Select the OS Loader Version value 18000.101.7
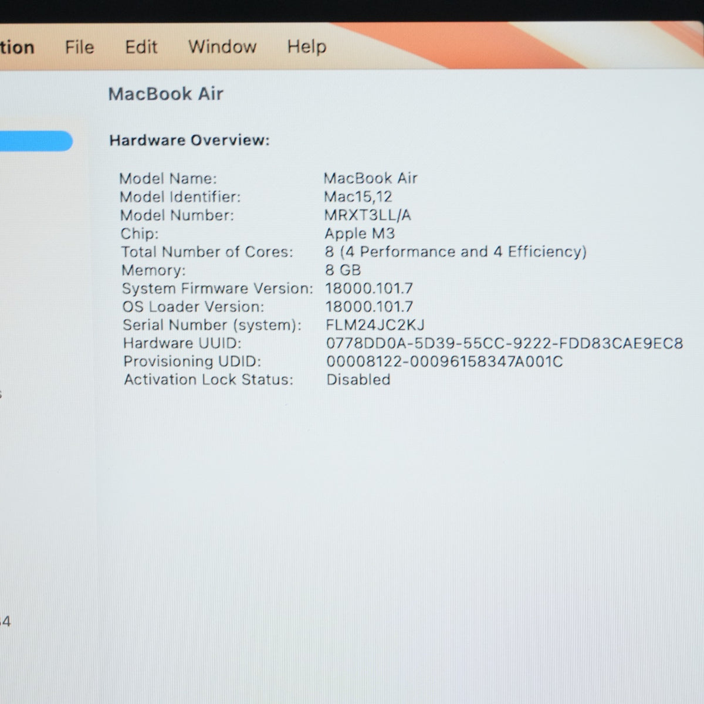This screenshot has width=704, height=704. click(x=370, y=307)
